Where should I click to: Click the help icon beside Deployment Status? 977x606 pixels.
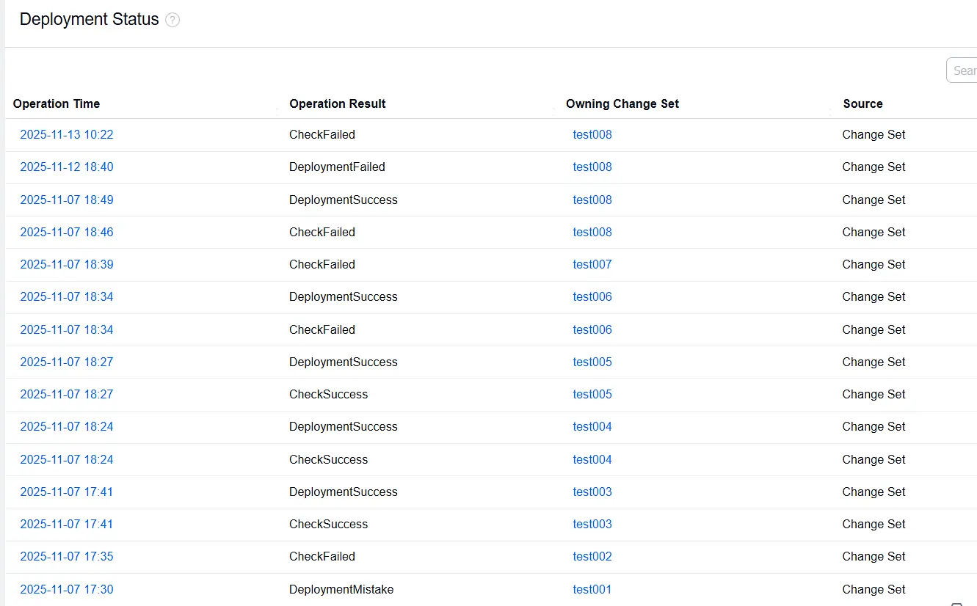[172, 21]
